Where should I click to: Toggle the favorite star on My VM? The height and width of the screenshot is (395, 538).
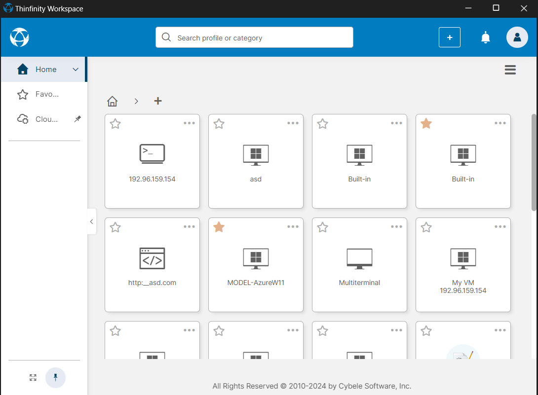click(426, 227)
